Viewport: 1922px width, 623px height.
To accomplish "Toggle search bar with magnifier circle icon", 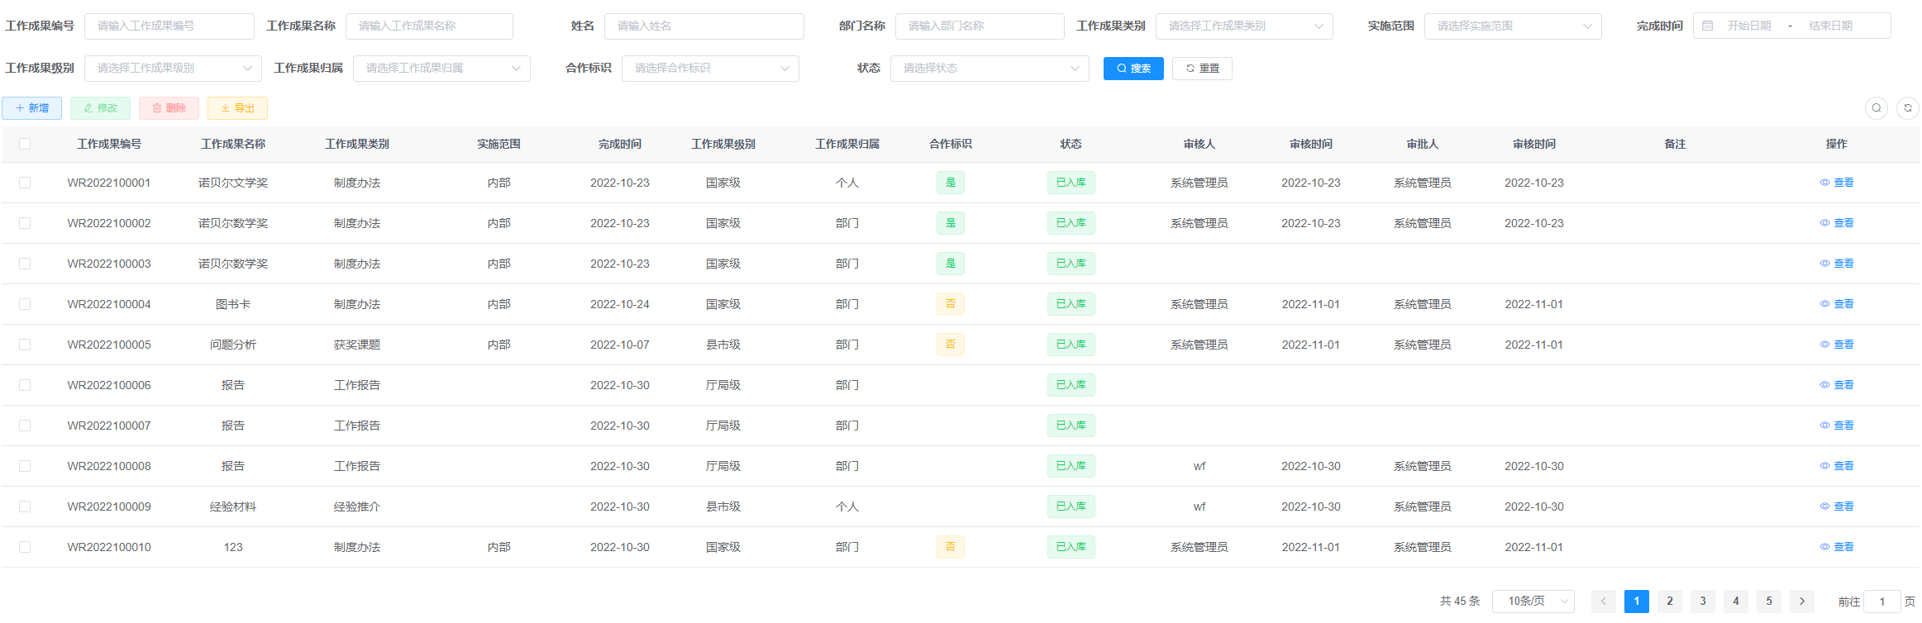I will tap(1876, 108).
